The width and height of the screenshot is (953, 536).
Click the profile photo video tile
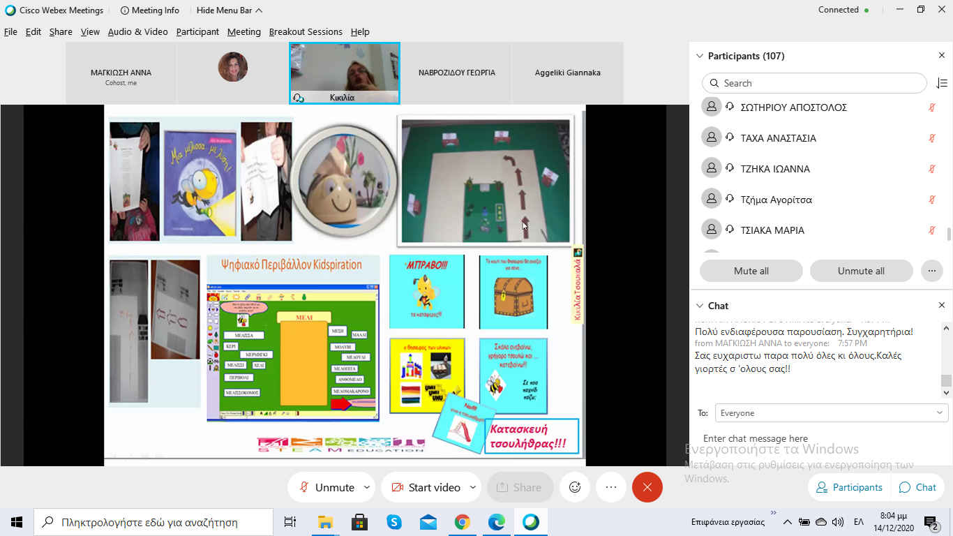(233, 73)
